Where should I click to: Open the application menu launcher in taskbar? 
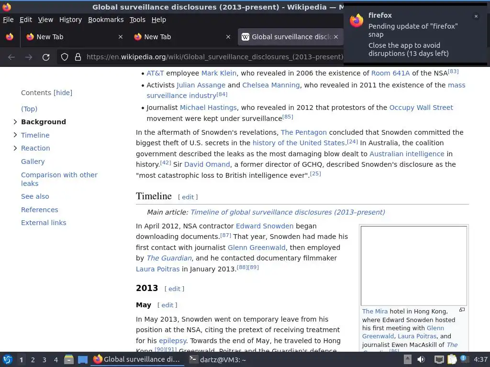[x=8, y=360]
